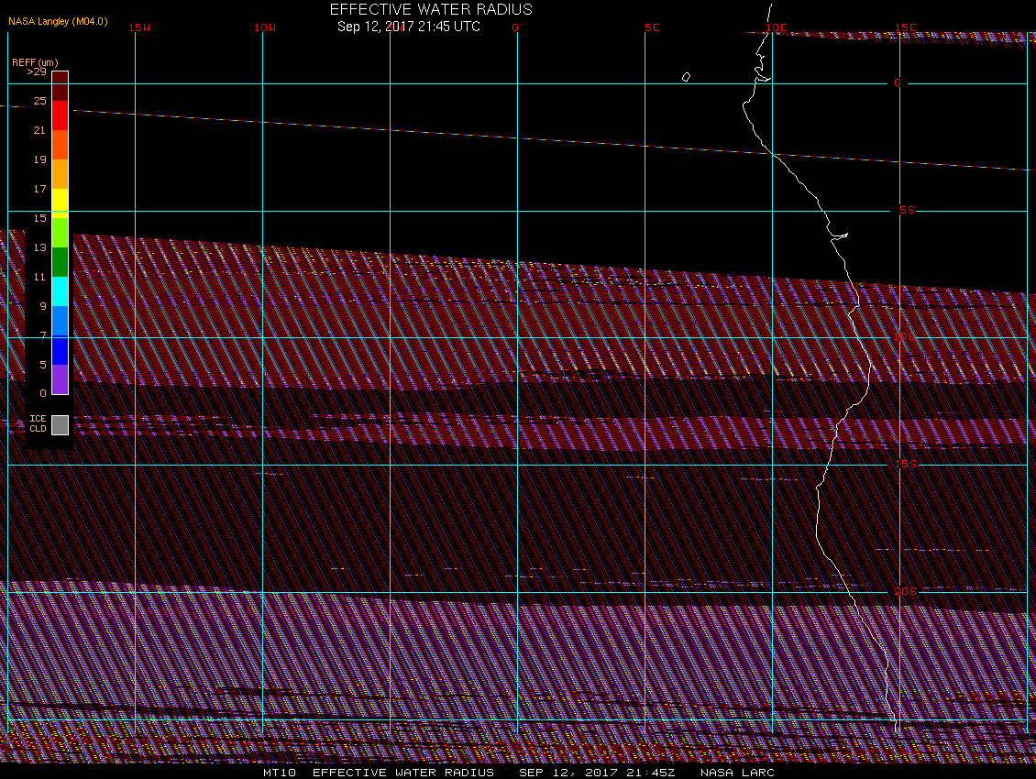Image resolution: width=1036 pixels, height=779 pixels.
Task: Select the '5S' latitude label
Action: click(x=907, y=210)
